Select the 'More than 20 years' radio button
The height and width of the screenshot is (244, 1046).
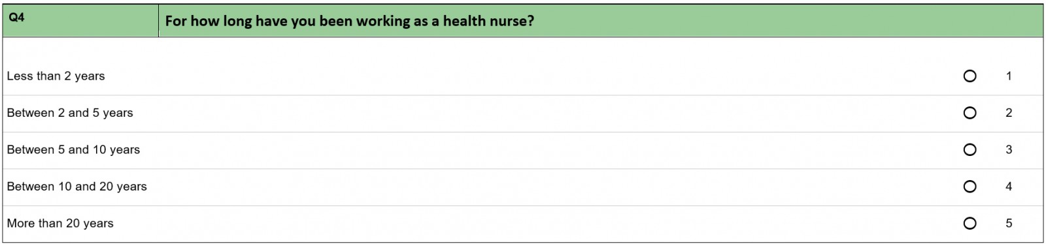coord(970,224)
